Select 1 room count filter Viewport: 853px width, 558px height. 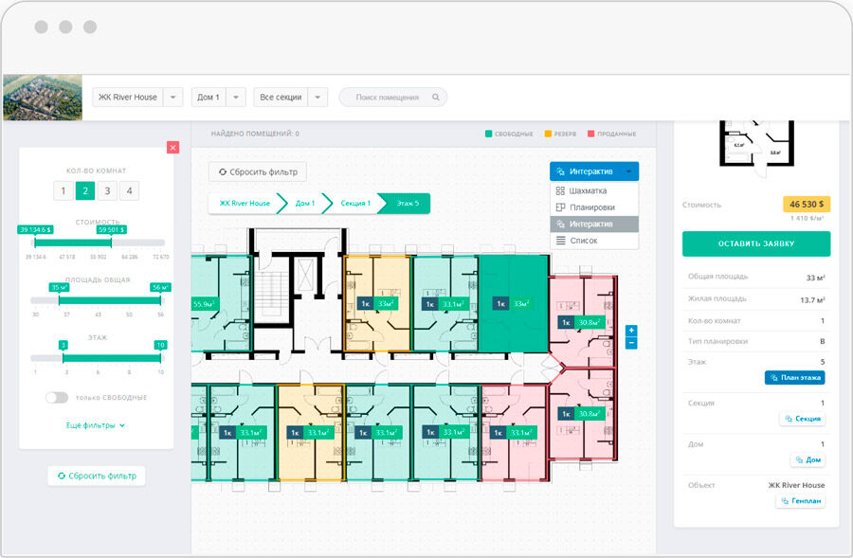tap(63, 191)
